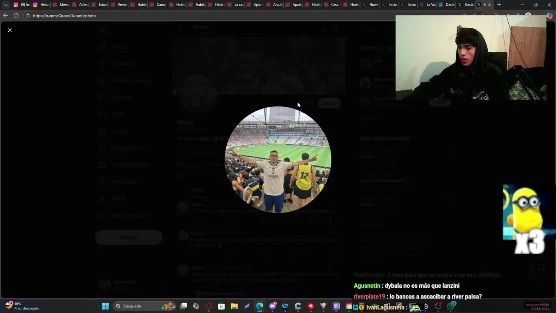Click the taskbar Búsqueda search box

[145, 306]
